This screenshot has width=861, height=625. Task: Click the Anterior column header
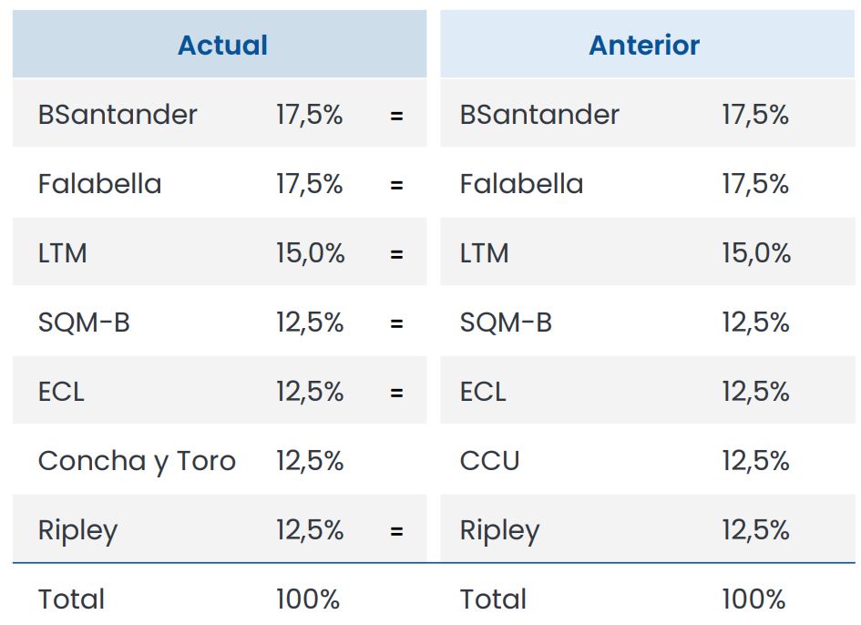[x=644, y=46]
